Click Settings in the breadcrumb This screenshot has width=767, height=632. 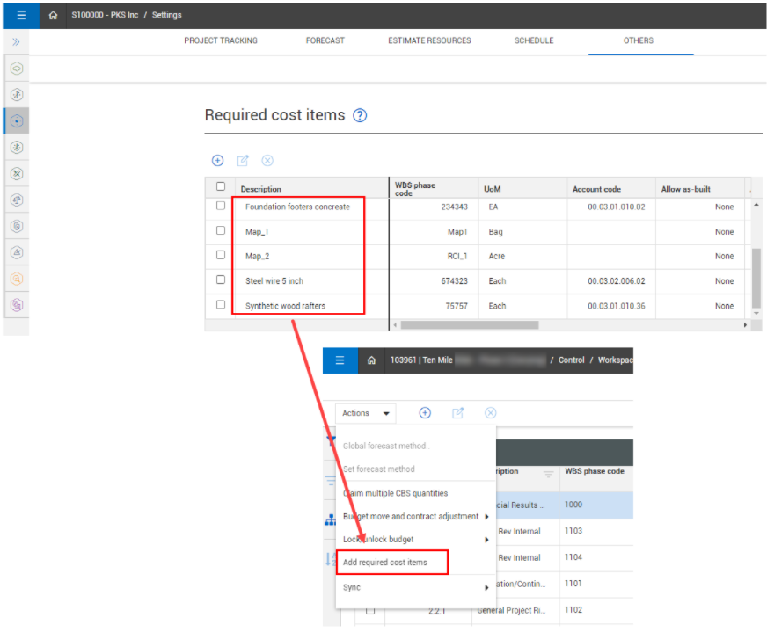(x=166, y=16)
